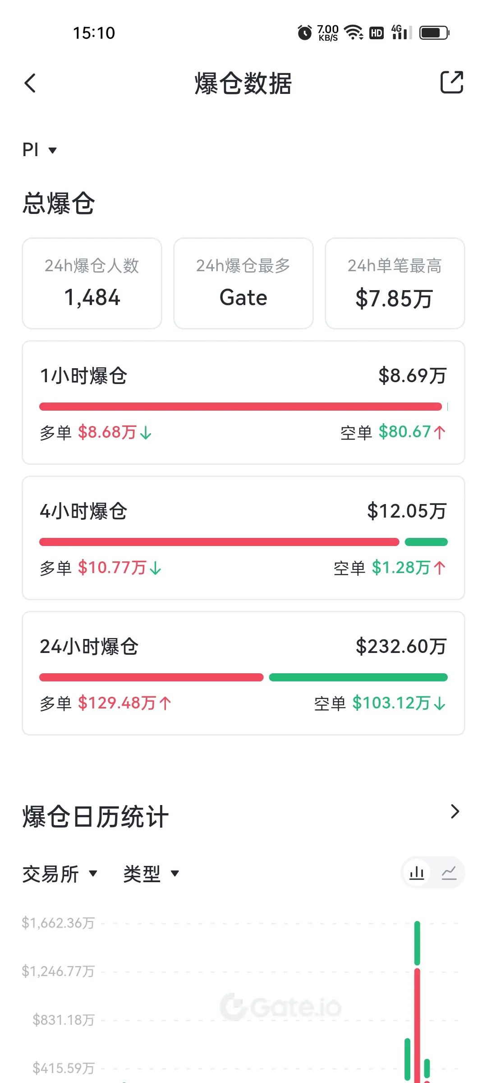Tap the battery status icon

point(435,32)
